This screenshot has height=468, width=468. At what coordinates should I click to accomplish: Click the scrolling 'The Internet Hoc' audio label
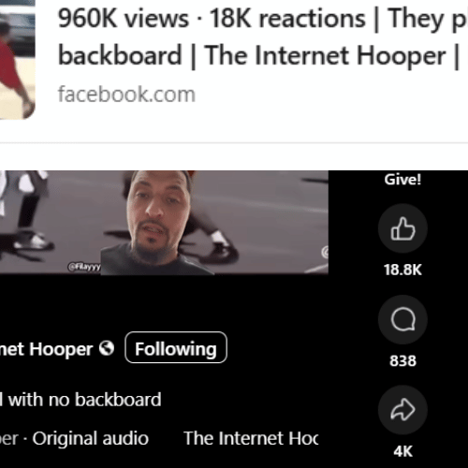coord(251,438)
